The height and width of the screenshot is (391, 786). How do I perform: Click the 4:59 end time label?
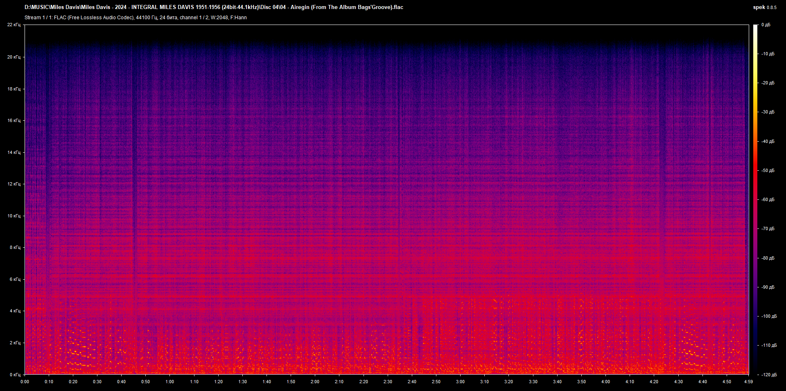748,382
